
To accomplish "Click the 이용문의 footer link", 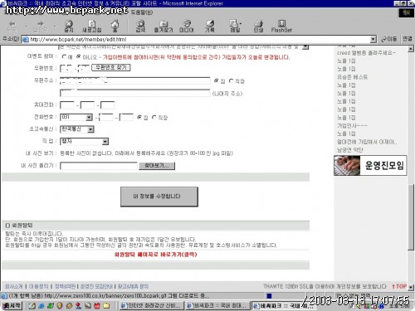I will [x=38, y=286].
